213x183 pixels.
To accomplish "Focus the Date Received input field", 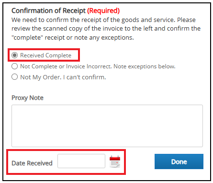I will (81, 161).
